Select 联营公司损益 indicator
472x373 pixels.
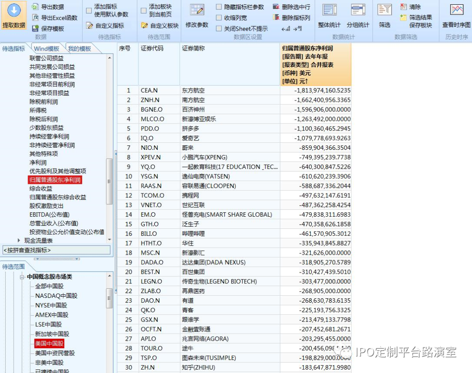point(46,58)
